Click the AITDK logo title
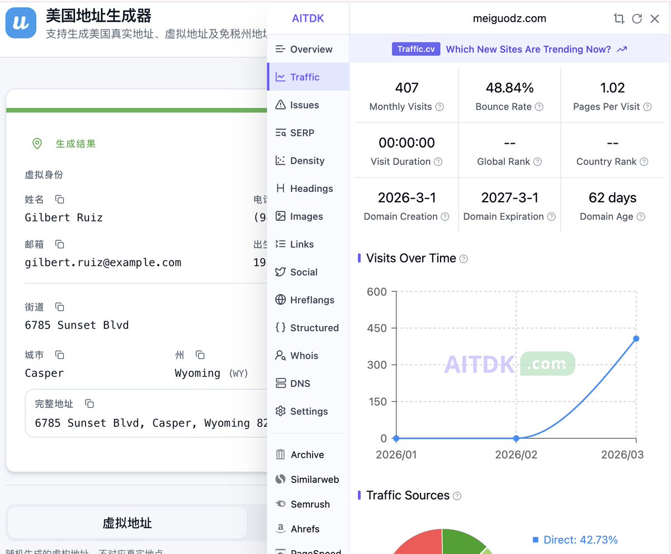The width and height of the screenshot is (671, 554). coord(308,18)
